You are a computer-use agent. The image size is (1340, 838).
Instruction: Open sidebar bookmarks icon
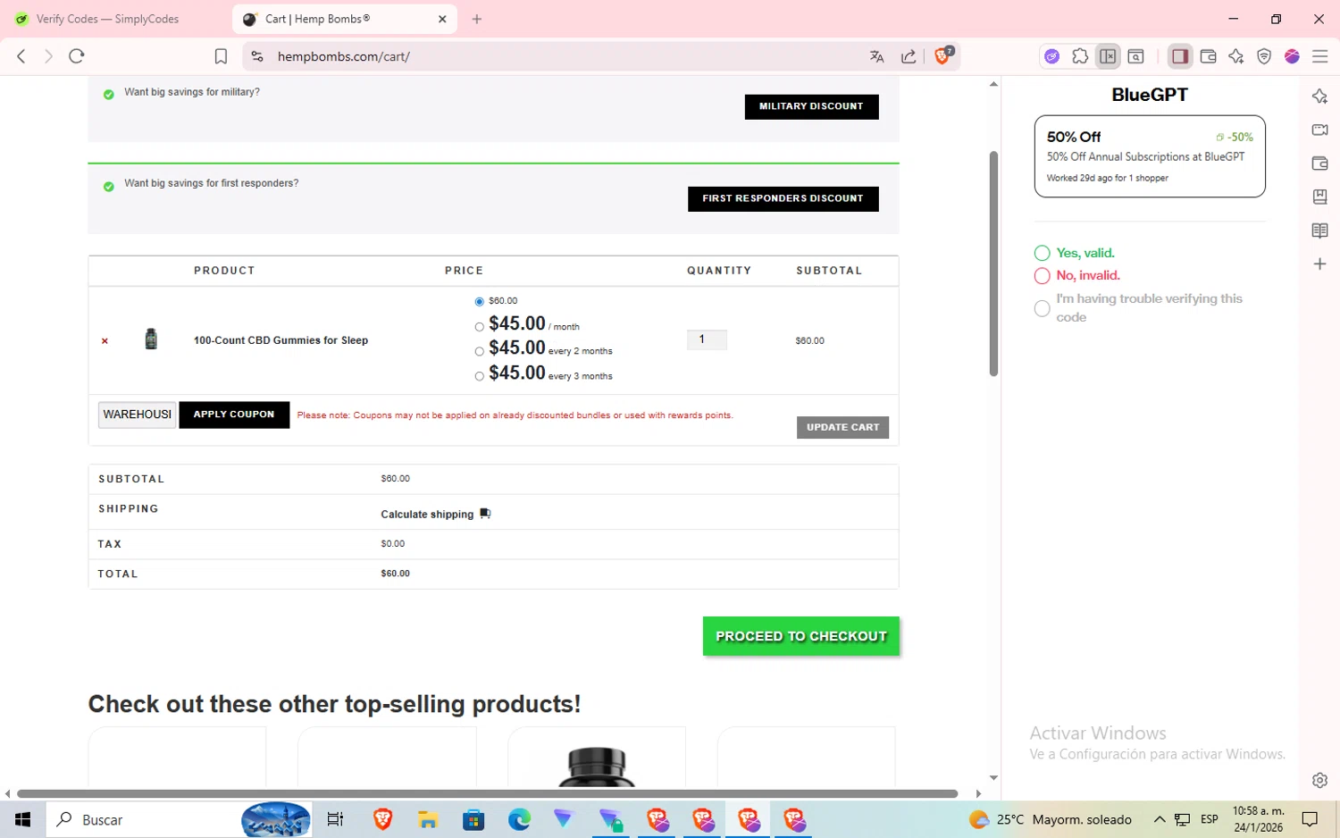(1319, 197)
